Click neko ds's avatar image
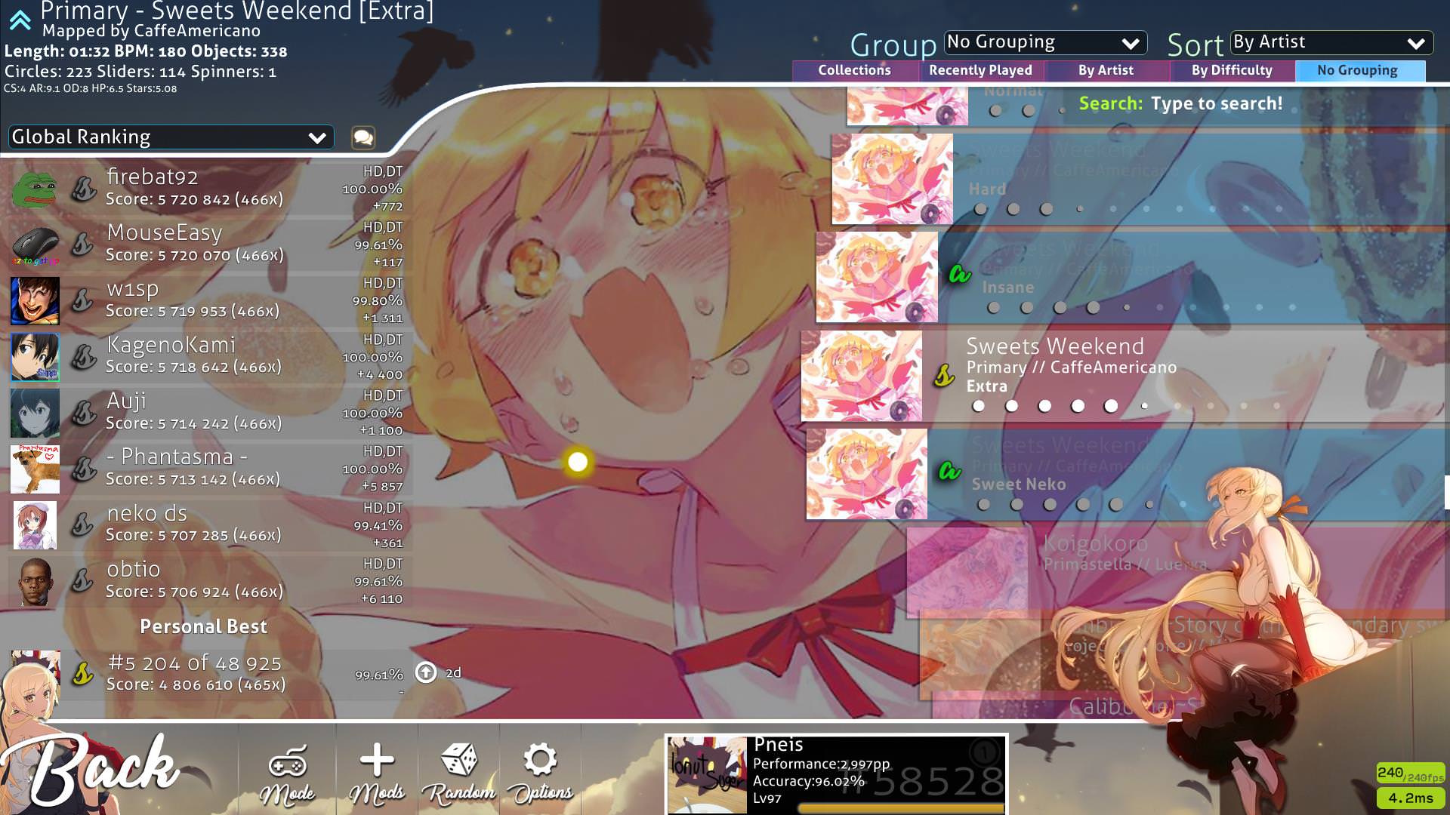 [x=35, y=524]
